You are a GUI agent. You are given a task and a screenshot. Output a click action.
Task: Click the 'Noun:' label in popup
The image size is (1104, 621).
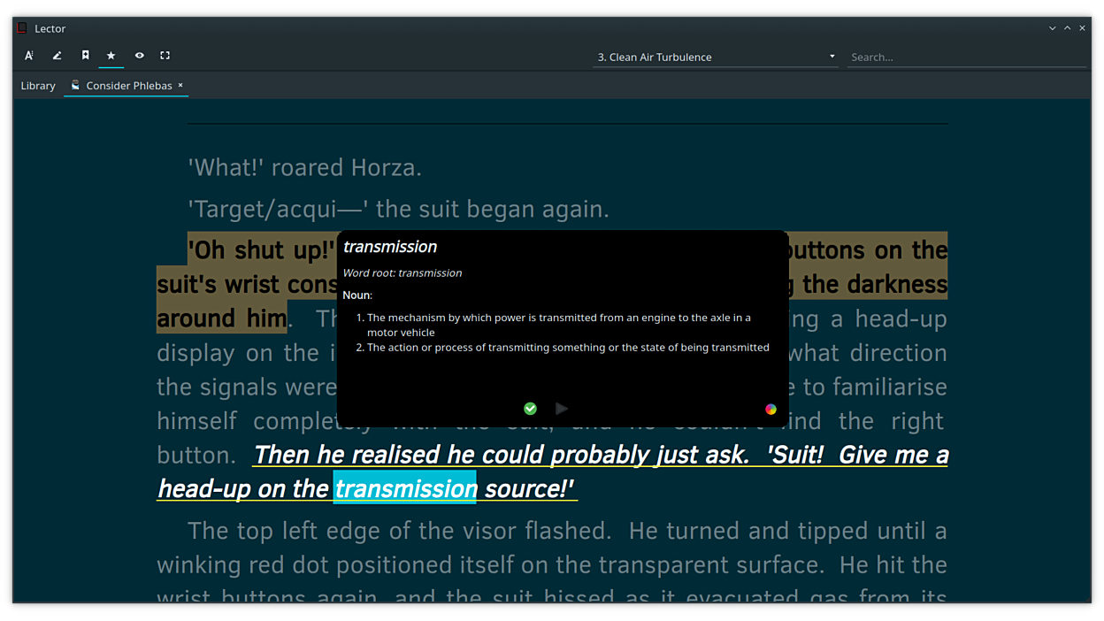(x=357, y=295)
